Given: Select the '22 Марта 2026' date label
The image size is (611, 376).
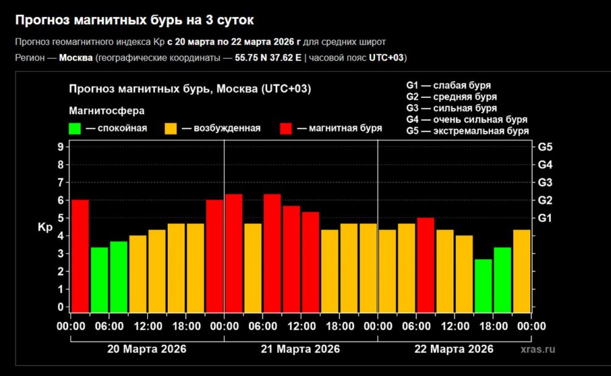Looking at the screenshot, I should pos(454,349).
